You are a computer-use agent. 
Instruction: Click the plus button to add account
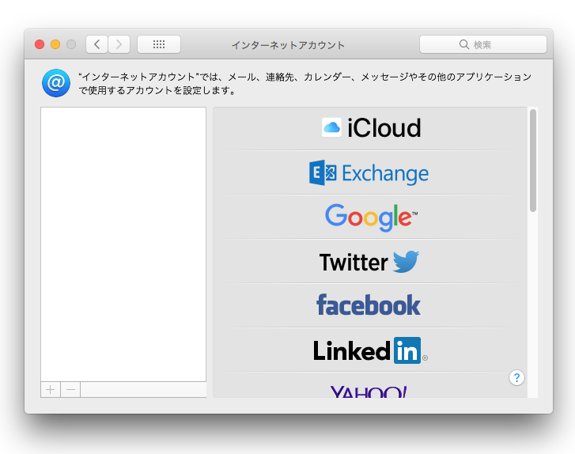(51, 389)
